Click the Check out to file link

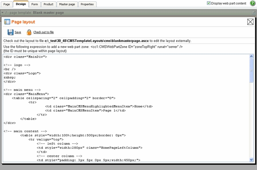(43, 32)
